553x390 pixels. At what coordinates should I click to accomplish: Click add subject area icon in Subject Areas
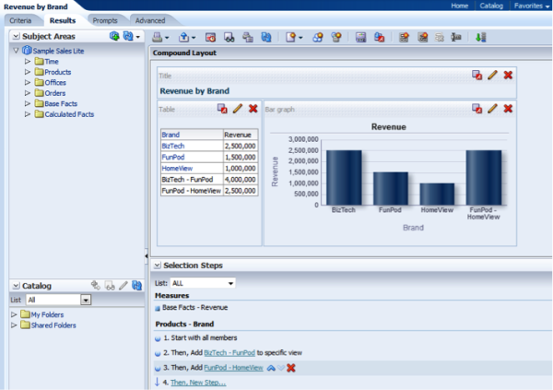(114, 36)
